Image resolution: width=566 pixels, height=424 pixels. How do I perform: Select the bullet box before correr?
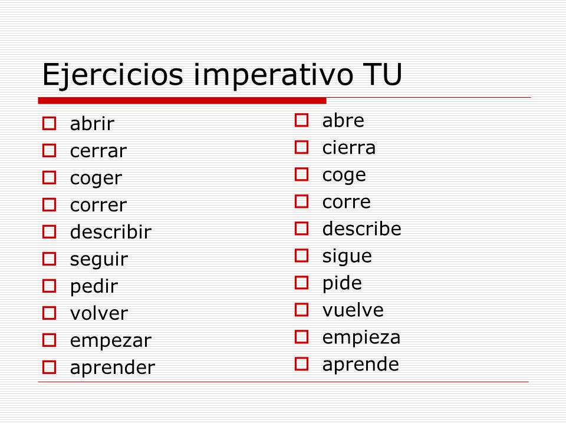pos(49,205)
